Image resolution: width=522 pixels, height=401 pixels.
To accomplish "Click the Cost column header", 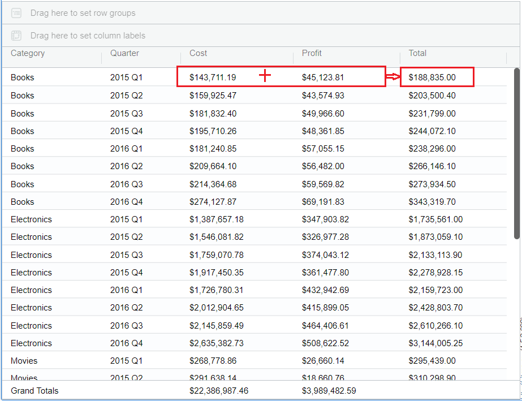I will pos(199,53).
